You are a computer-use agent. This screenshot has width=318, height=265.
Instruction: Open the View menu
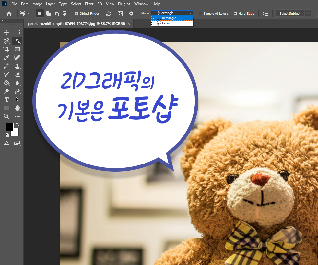click(x=110, y=4)
